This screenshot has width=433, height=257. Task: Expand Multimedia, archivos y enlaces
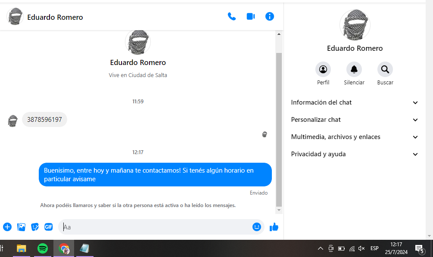[x=355, y=137]
